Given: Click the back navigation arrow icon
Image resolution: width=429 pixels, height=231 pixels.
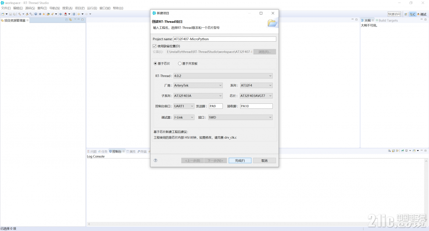Looking at the screenshot, I should pyautogui.click(x=79, y=14).
